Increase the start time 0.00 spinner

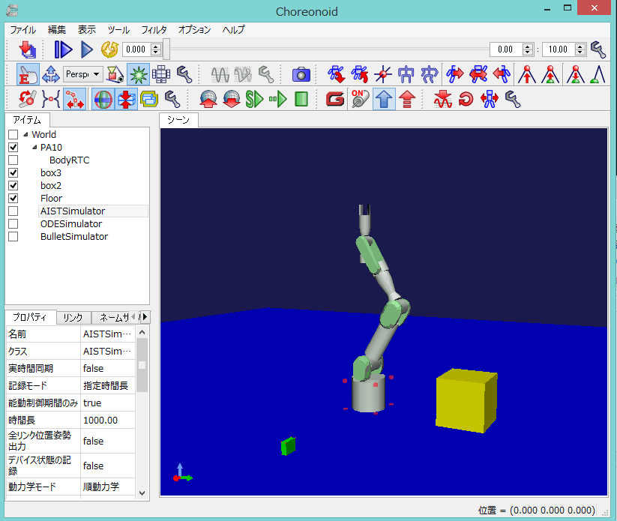tap(528, 46)
